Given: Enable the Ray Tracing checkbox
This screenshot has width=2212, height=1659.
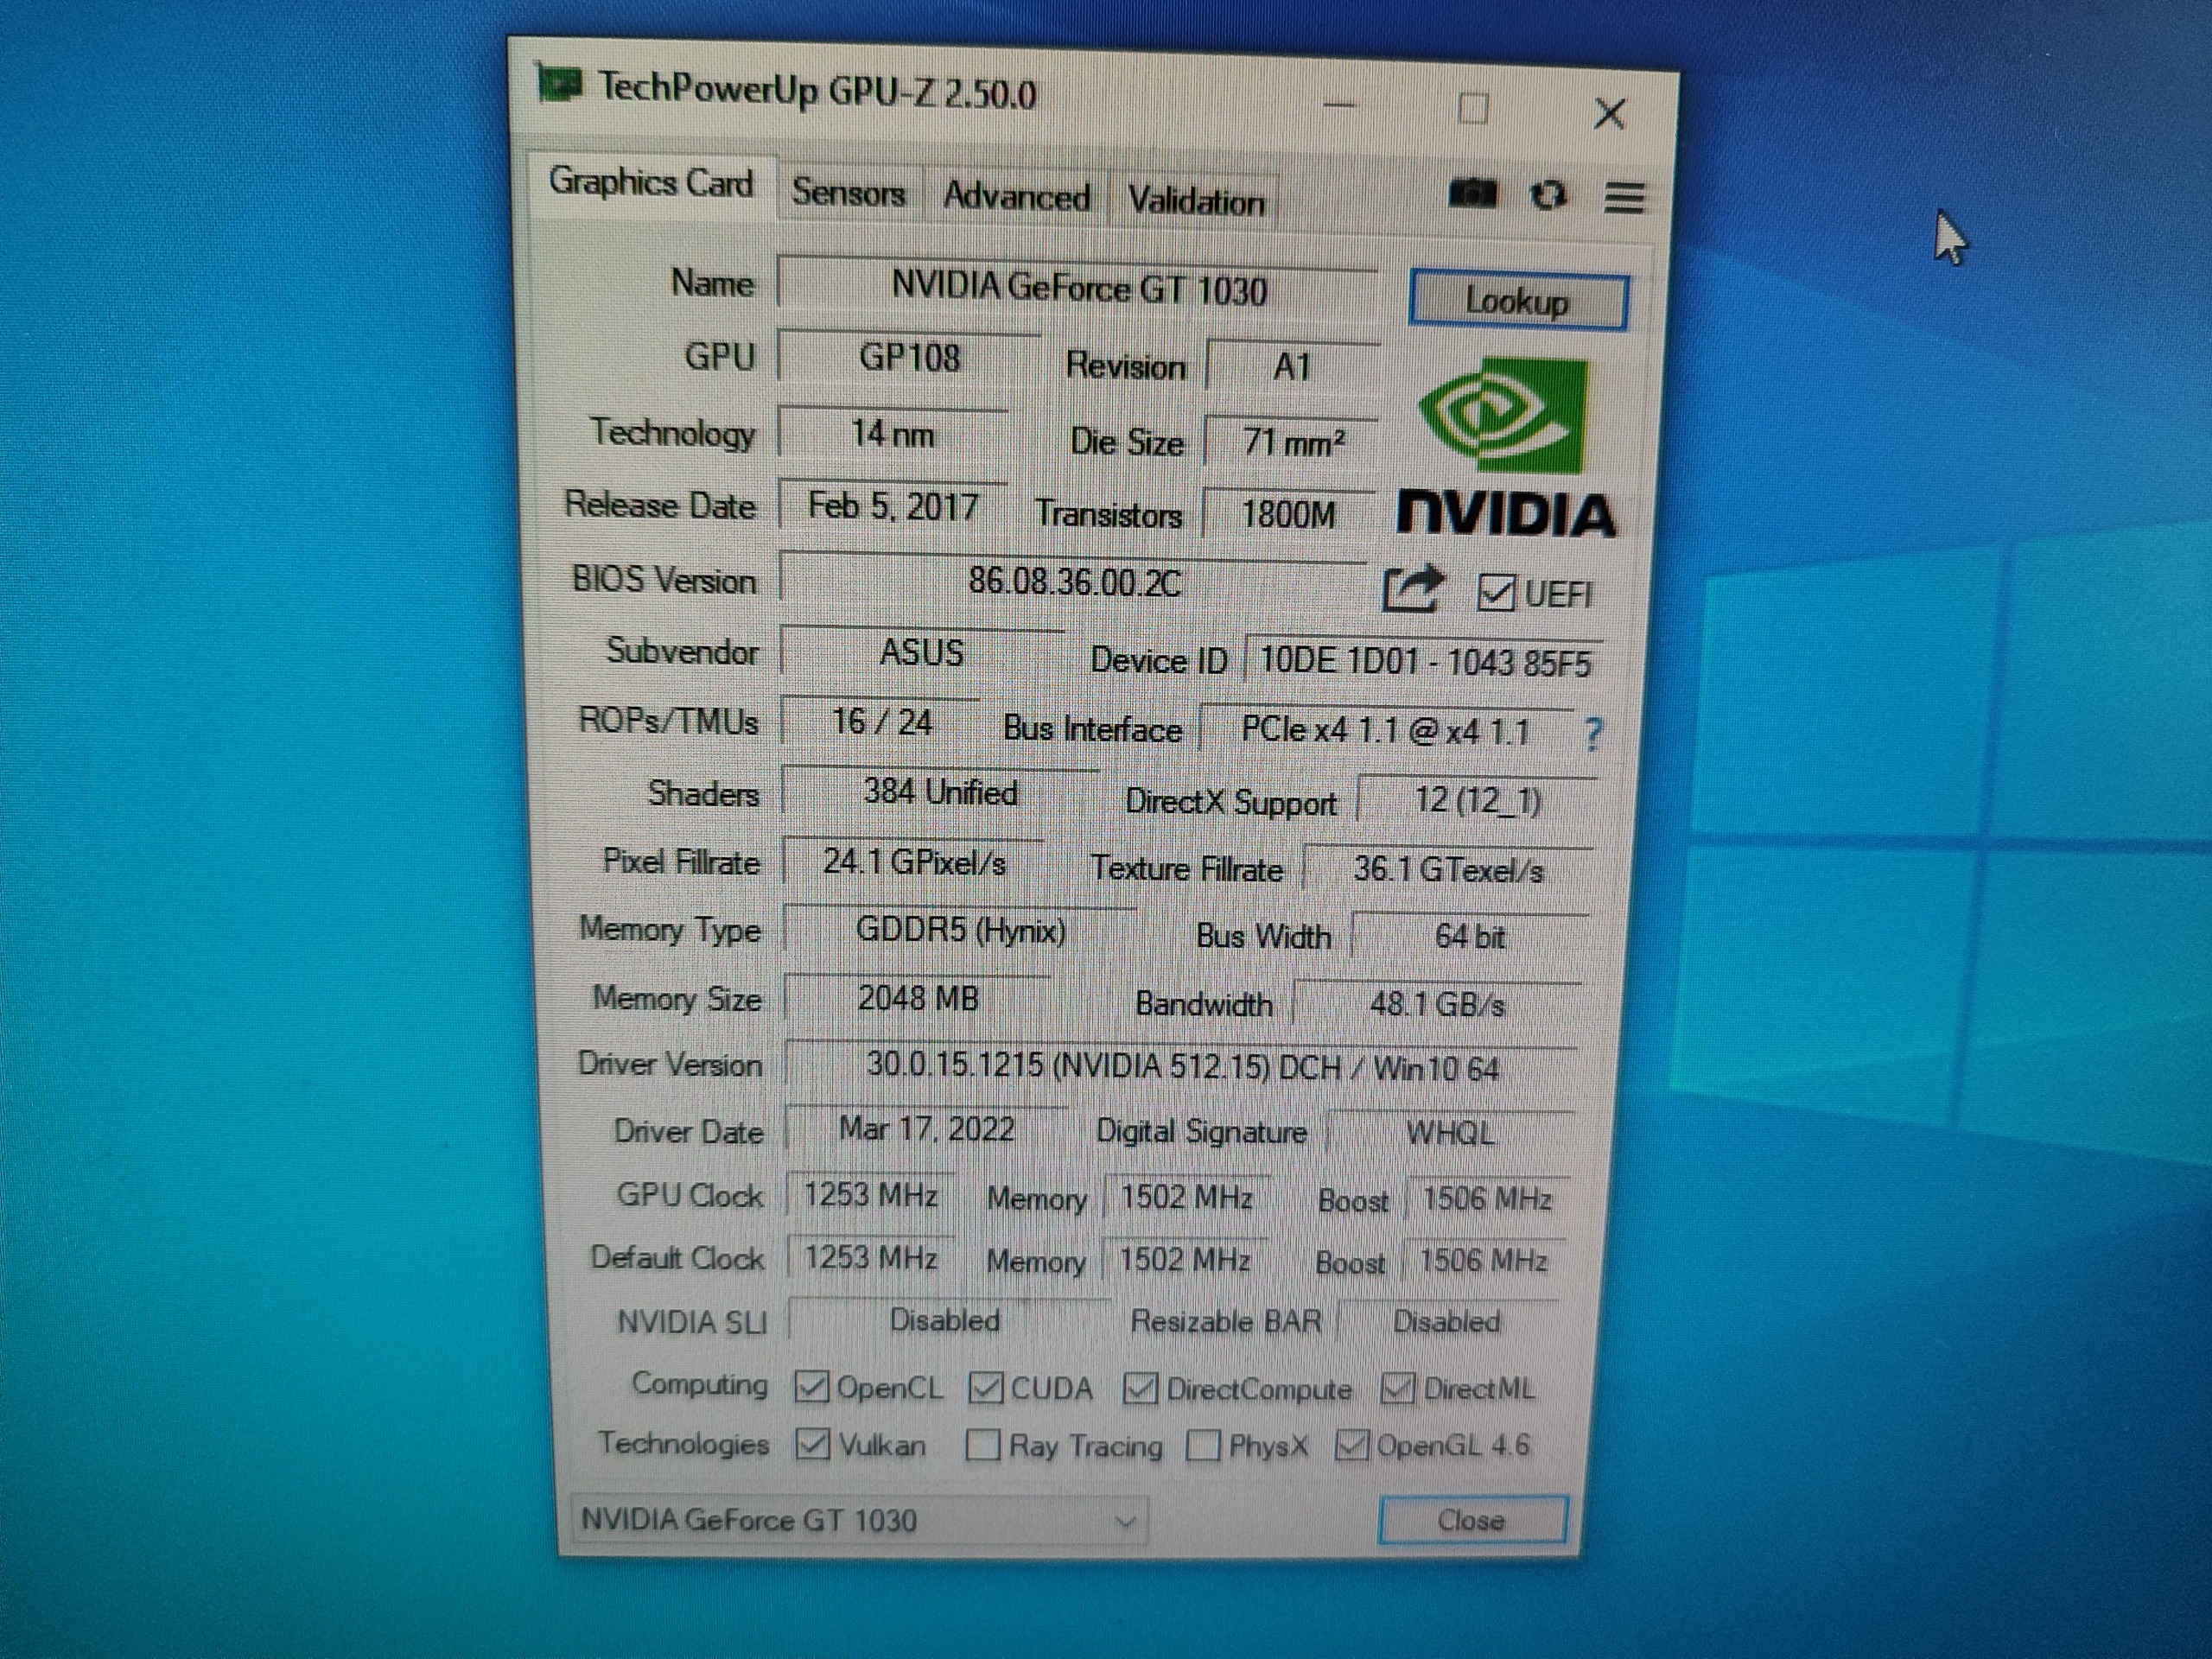Looking at the screenshot, I should (983, 1445).
